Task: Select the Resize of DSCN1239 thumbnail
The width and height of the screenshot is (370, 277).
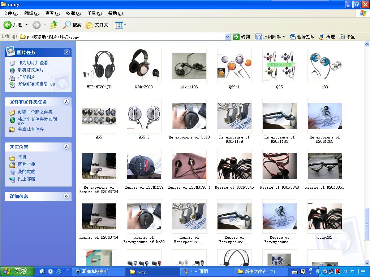Action: (144, 166)
